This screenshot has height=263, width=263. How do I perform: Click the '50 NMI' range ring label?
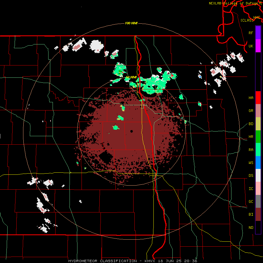coord(131,77)
